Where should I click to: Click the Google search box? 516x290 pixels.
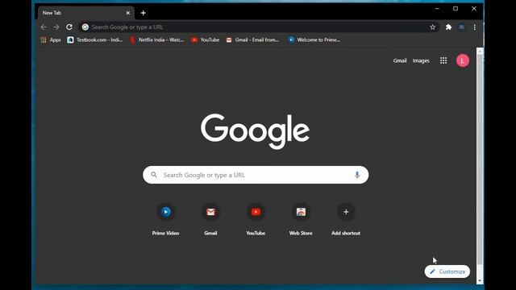[x=256, y=175]
